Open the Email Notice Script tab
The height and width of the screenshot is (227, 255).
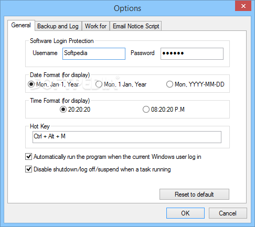click(136, 26)
